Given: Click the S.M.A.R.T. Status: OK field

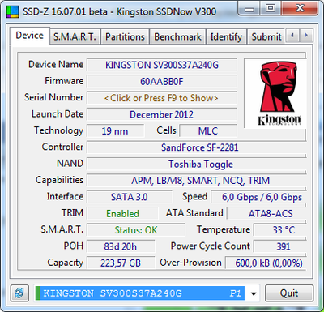Looking at the screenshot, I should click(136, 230).
